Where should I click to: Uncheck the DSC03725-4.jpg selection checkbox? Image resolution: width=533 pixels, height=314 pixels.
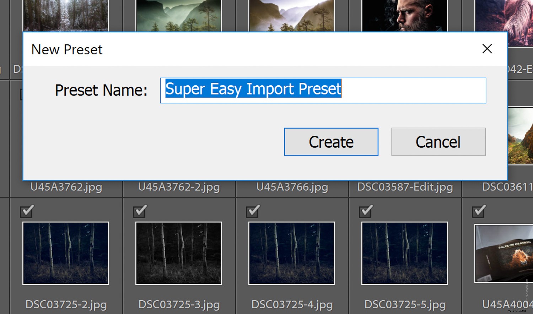pyautogui.click(x=253, y=211)
